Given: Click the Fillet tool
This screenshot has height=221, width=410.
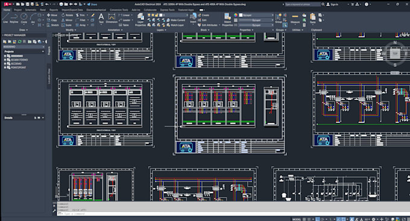Looking at the screenshot, I should (81, 20).
